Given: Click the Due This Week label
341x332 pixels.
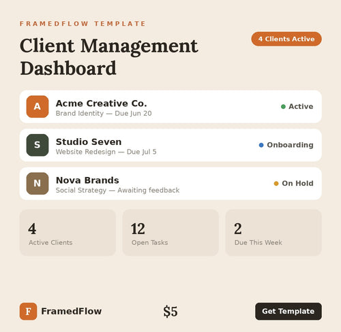Looking at the screenshot, I should click(258, 243).
